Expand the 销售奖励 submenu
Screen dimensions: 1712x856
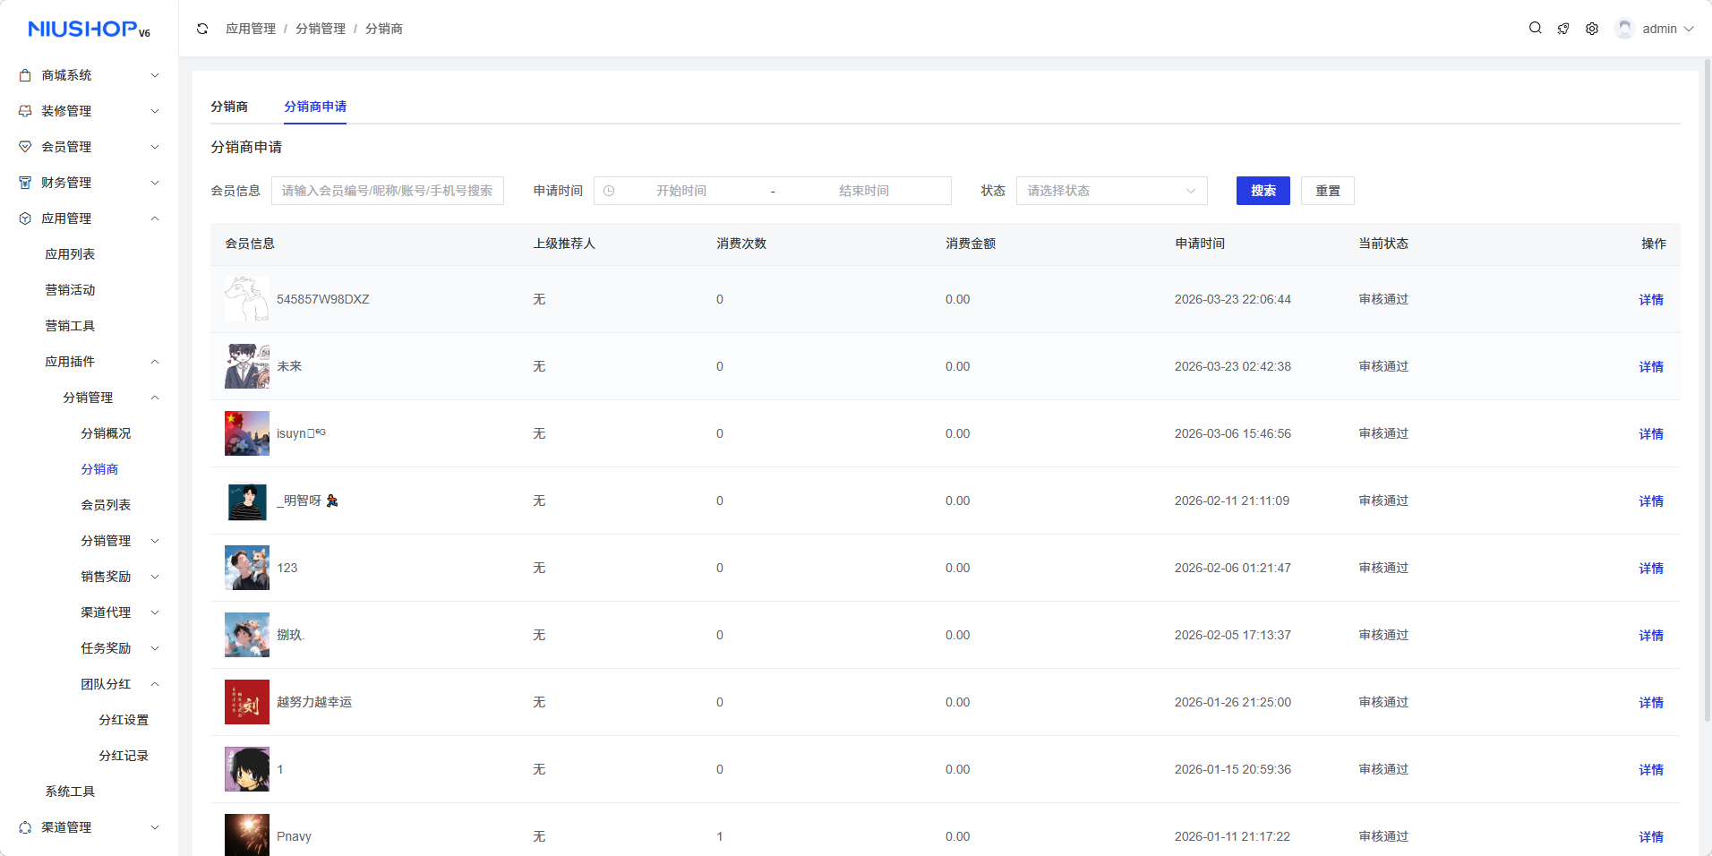(155, 577)
